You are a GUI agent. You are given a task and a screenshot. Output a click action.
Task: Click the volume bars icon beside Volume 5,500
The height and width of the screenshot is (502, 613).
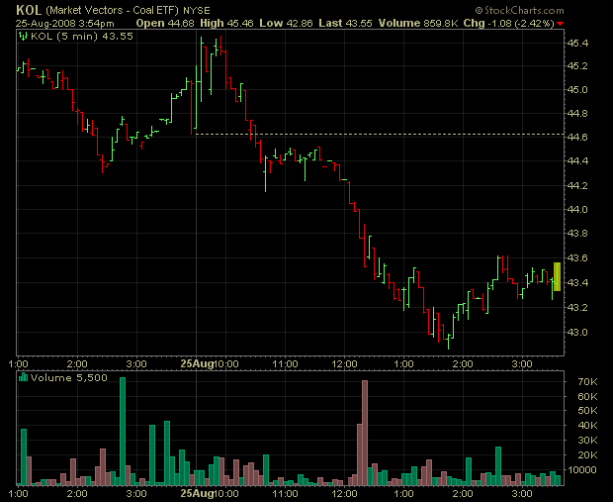pos(24,377)
